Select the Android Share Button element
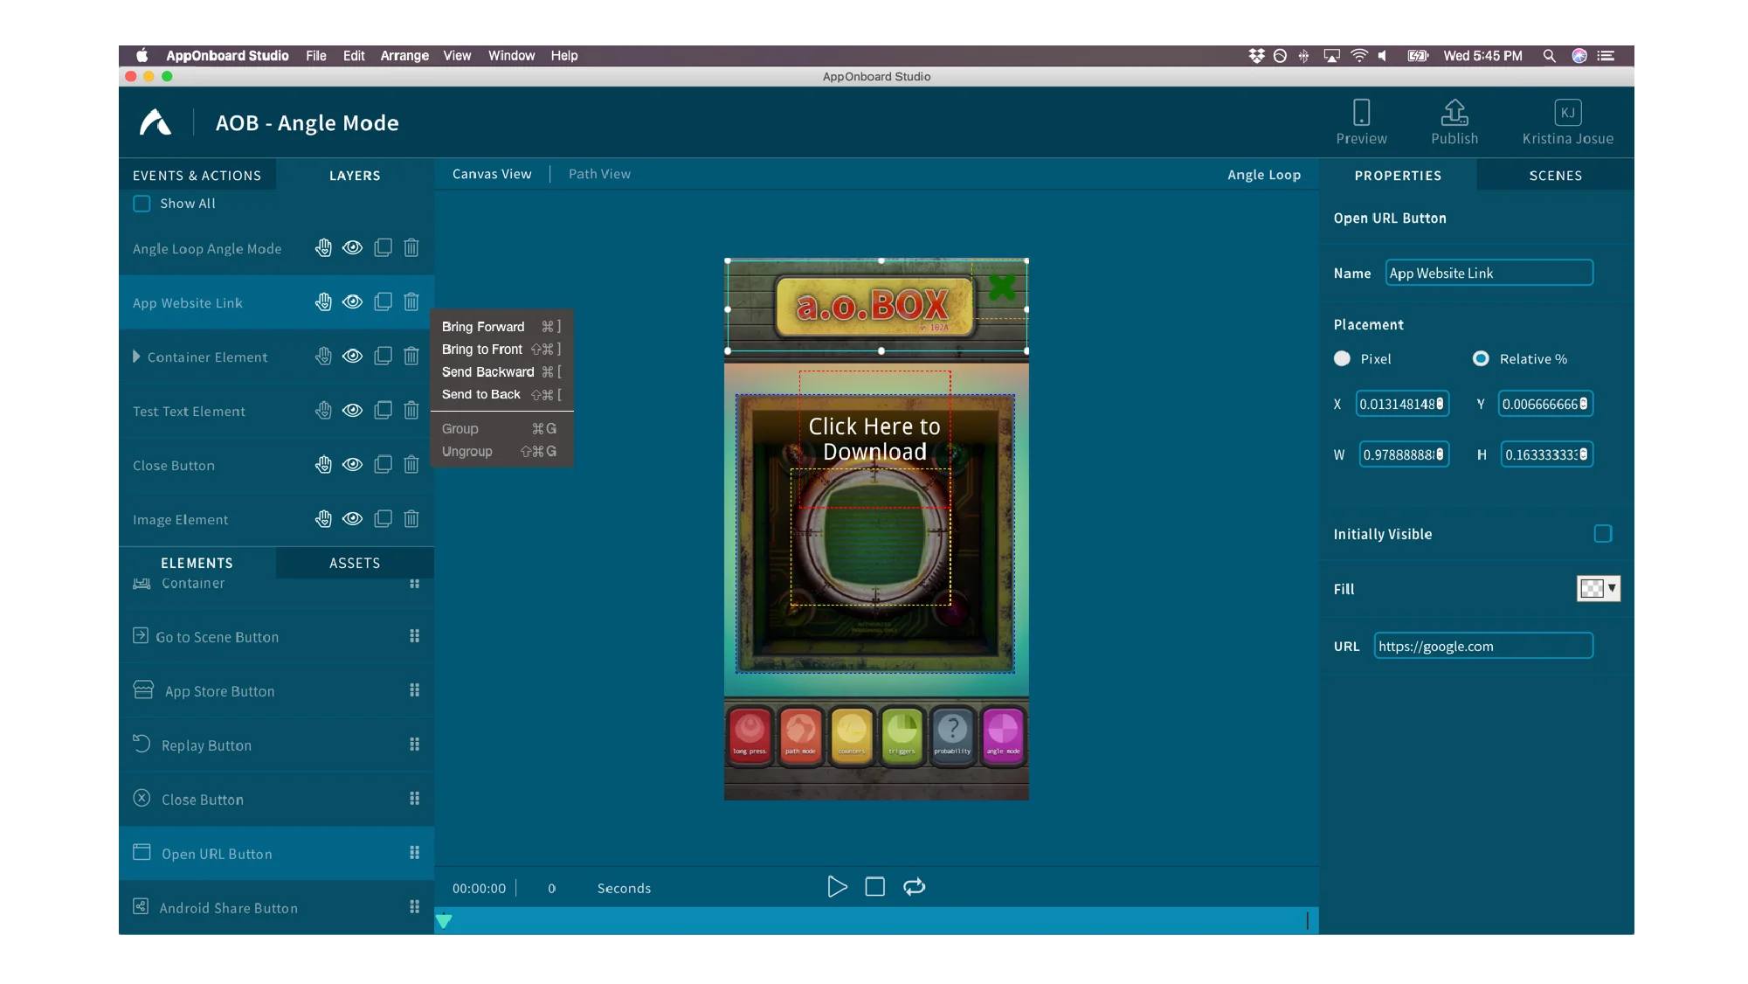 tap(228, 907)
